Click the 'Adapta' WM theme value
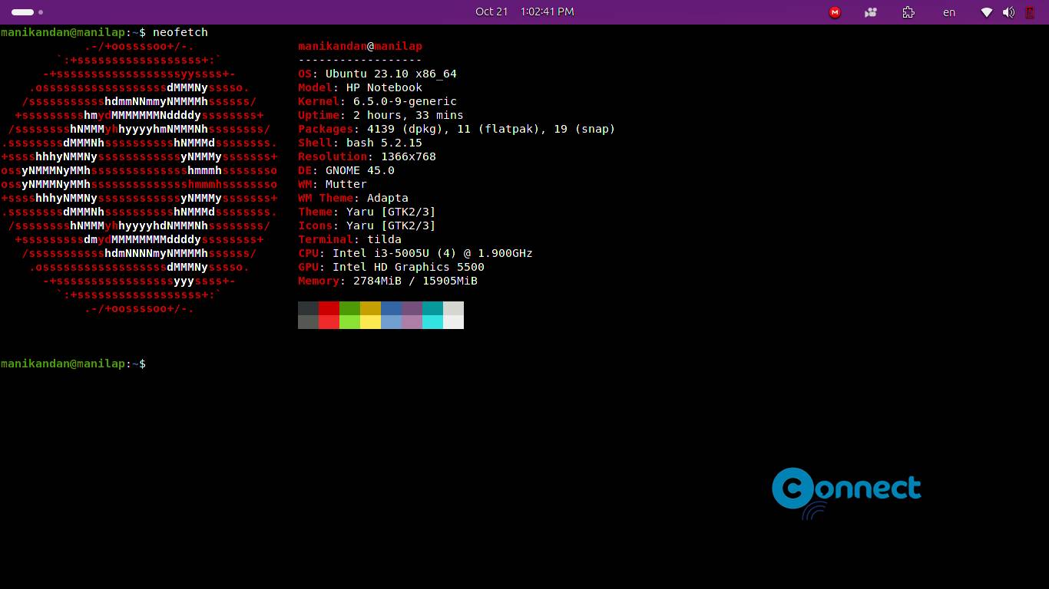Viewport: 1049px width, 589px height. [388, 198]
